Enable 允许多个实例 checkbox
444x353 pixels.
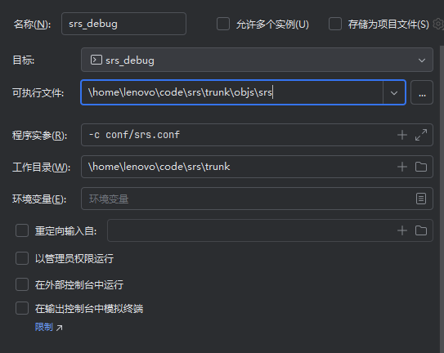point(223,24)
